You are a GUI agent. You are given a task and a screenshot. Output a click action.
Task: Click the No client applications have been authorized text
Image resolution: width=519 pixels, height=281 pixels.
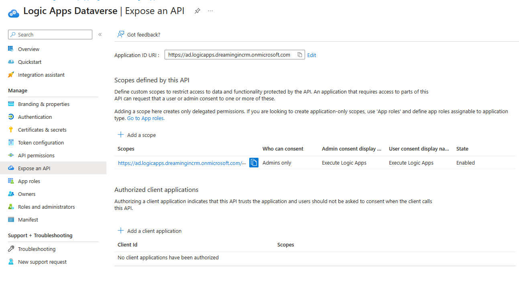pos(168,257)
